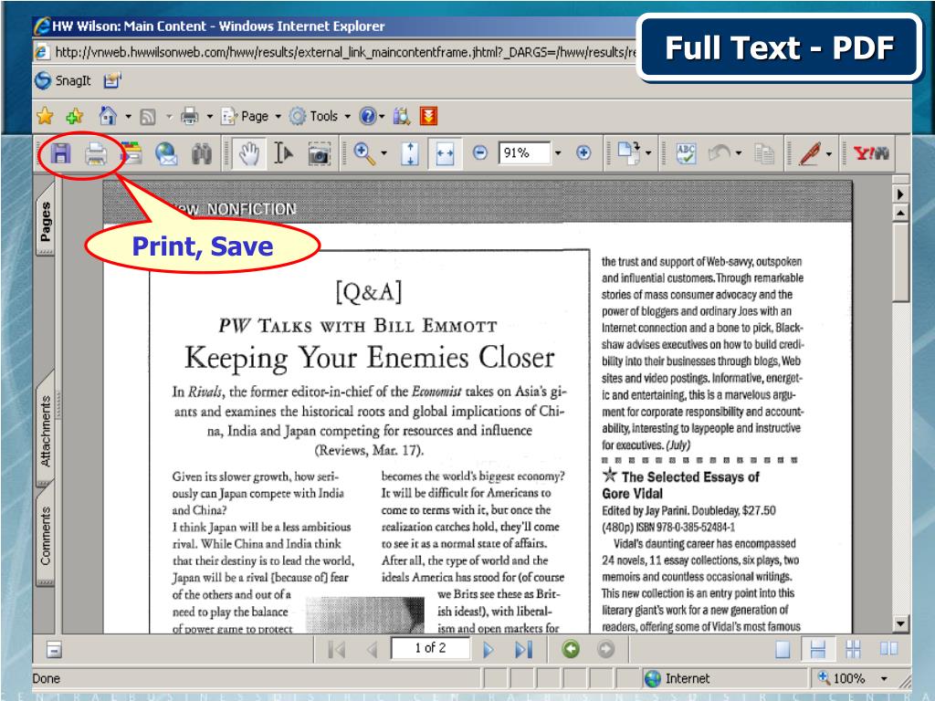Click the vertical scrollbar thumb
Screen dimensions: 935x701
coord(900,262)
